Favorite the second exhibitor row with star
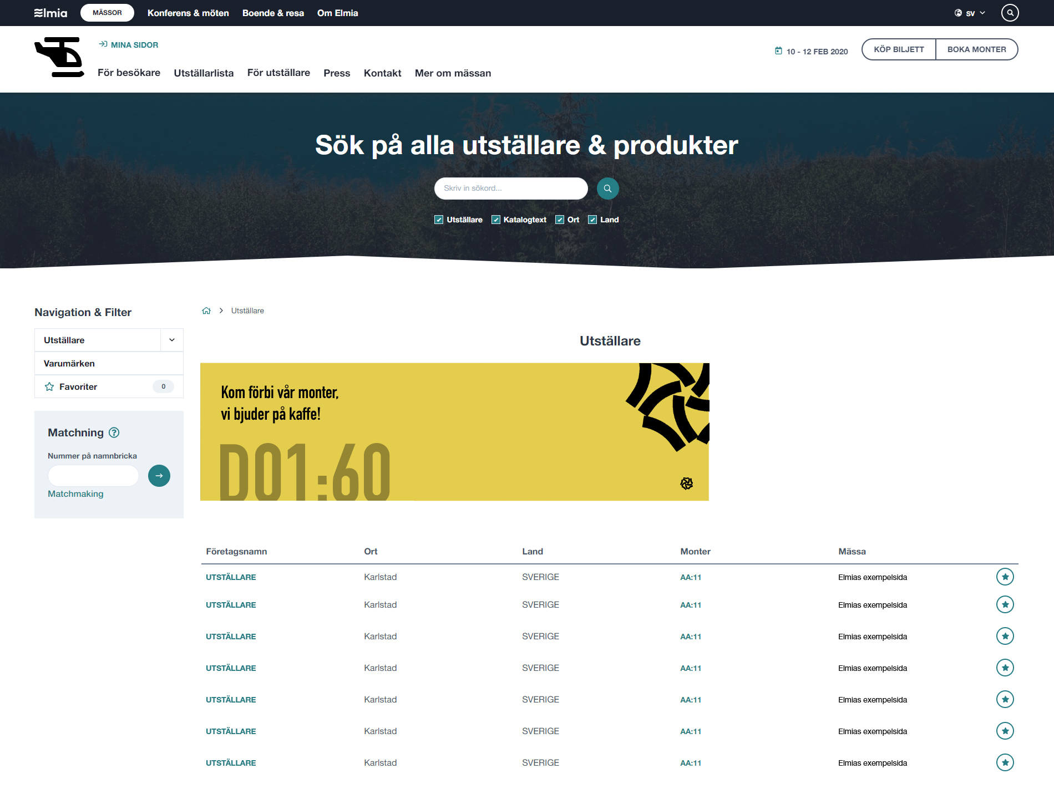 pyautogui.click(x=1005, y=604)
